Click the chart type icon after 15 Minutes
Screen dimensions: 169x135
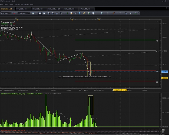[33, 13]
